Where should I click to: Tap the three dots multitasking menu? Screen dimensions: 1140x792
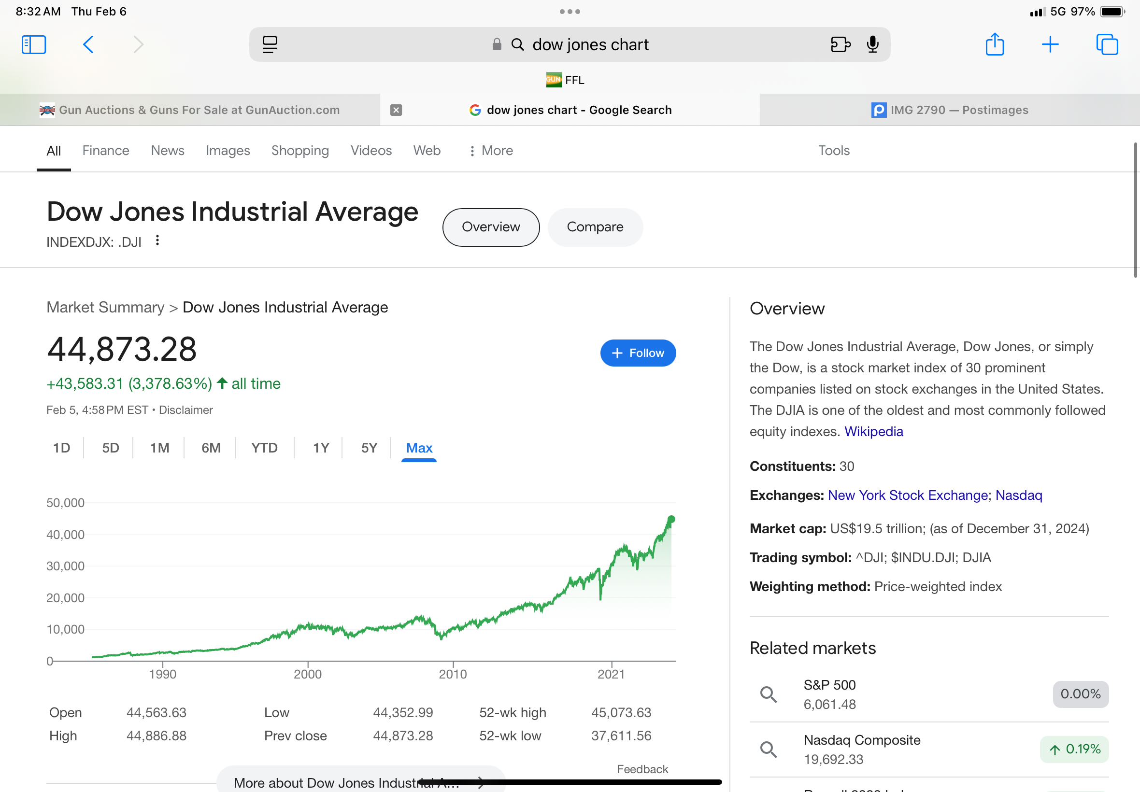570,12
